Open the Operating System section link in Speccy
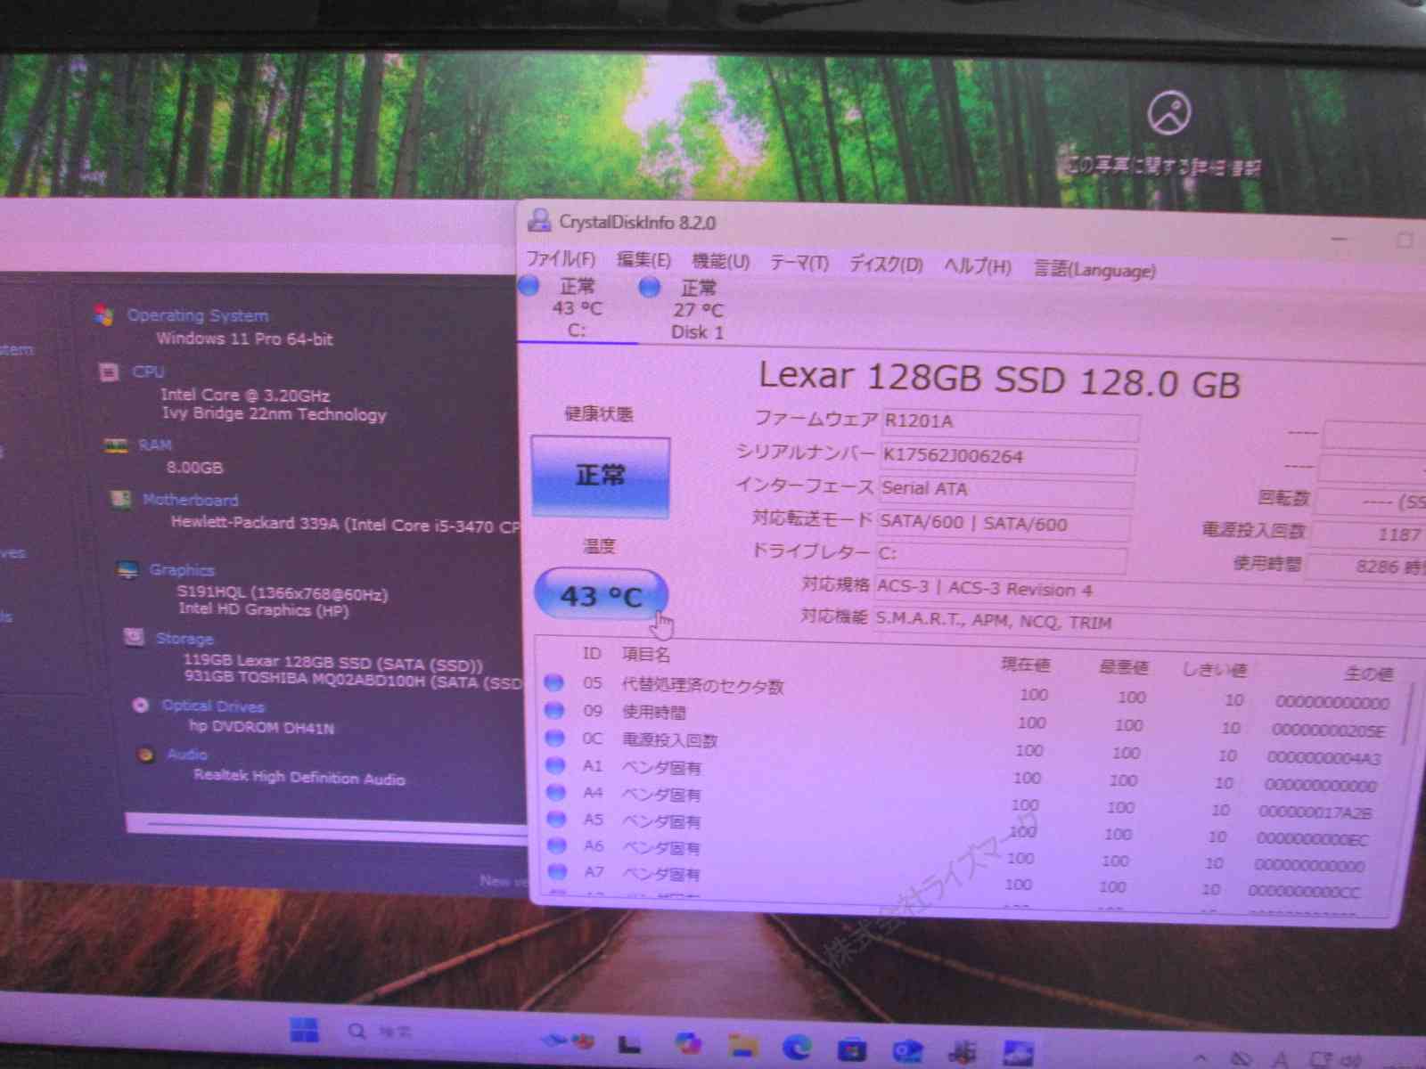This screenshot has width=1426, height=1069. (197, 315)
